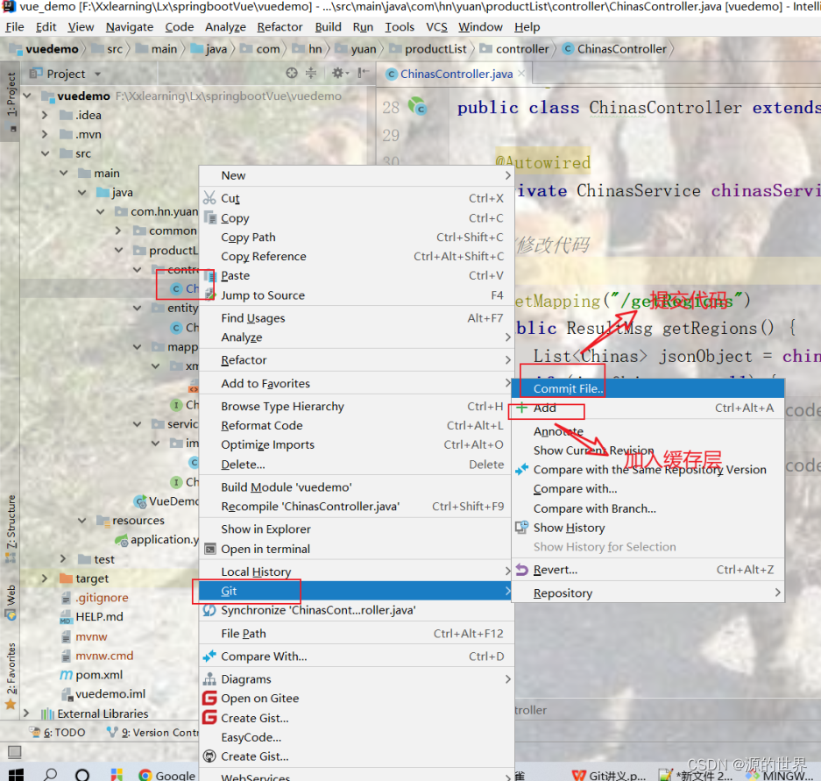This screenshot has height=781, width=821.
Task: Click the Cut scissors icon in context menu
Action: pyautogui.click(x=209, y=197)
